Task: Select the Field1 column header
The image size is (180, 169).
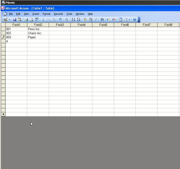Action: click(x=16, y=25)
